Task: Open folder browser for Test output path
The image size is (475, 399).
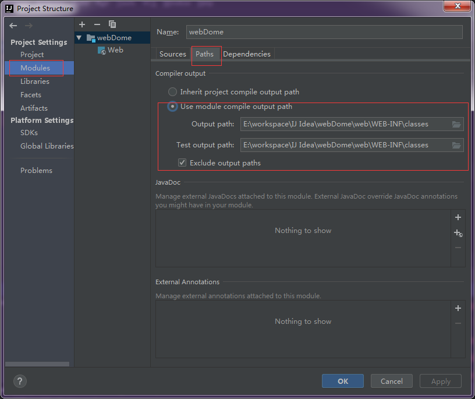Action: click(457, 144)
